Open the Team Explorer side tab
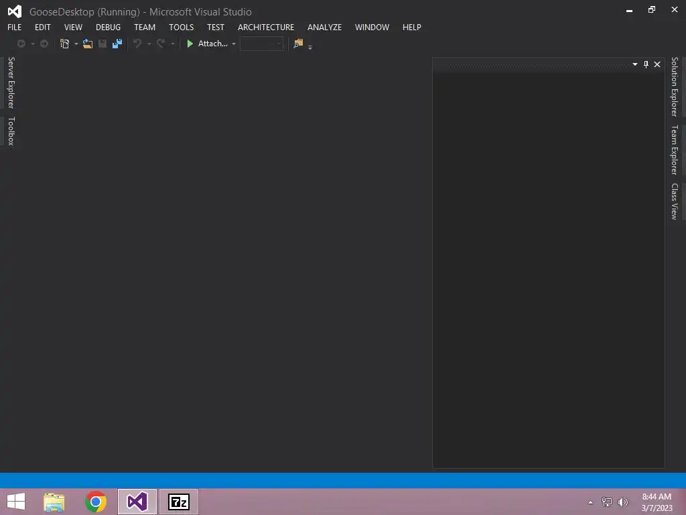 click(x=675, y=150)
